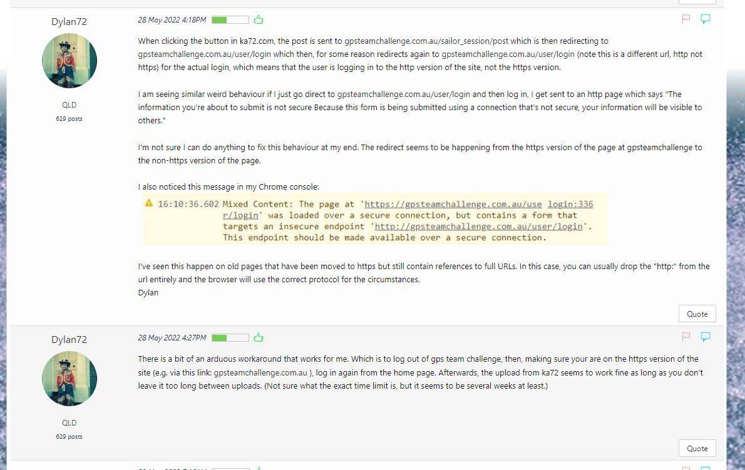
Task: Click the green rating bar on 4:27PM post
Action: pyautogui.click(x=230, y=338)
